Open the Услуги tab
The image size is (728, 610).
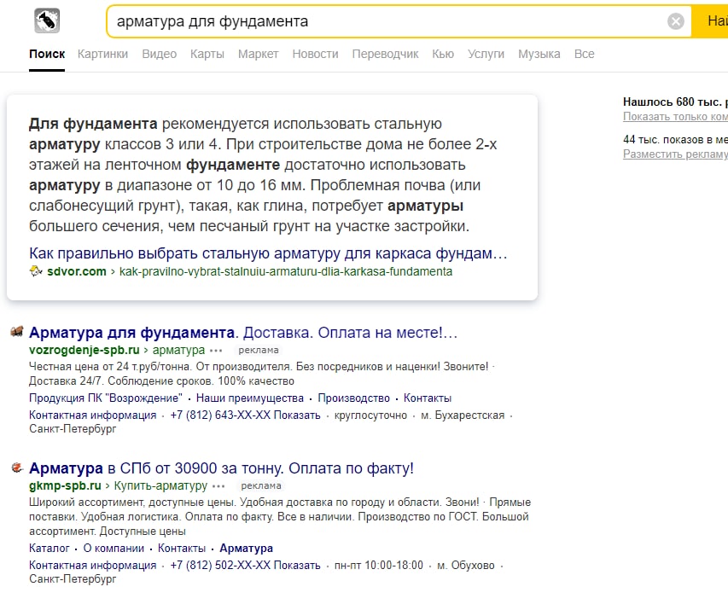click(x=486, y=55)
